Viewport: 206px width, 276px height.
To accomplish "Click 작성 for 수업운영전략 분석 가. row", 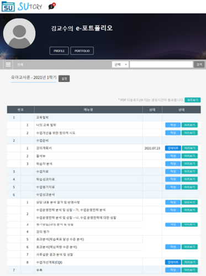I will pyautogui.click(x=173, y=210).
